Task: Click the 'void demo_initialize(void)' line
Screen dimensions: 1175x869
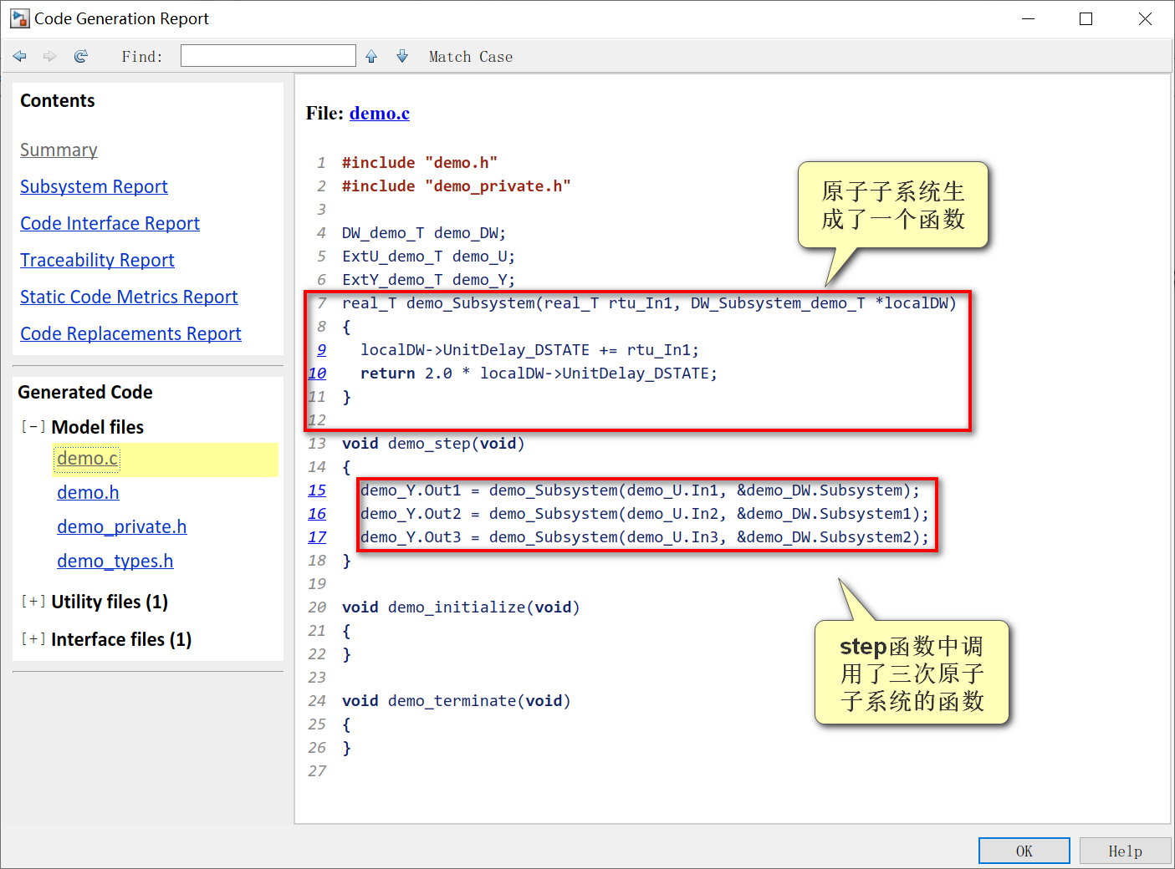Action: pos(461,607)
